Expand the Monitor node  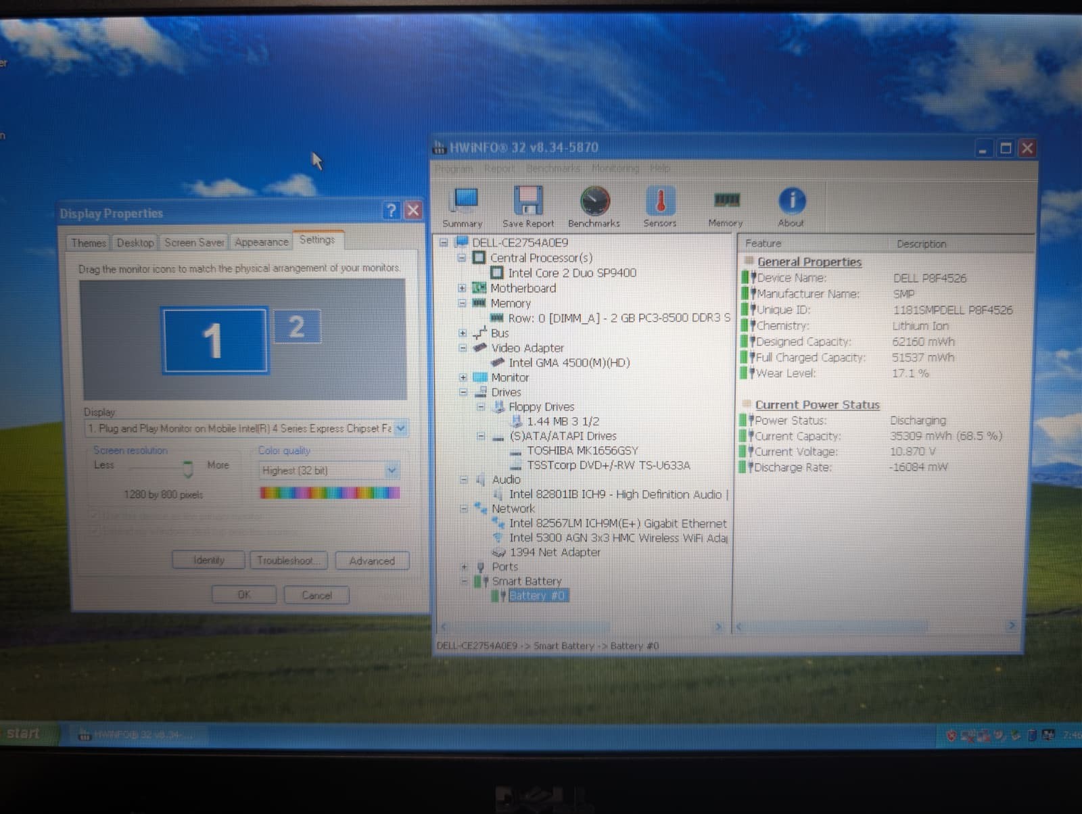[x=463, y=377]
